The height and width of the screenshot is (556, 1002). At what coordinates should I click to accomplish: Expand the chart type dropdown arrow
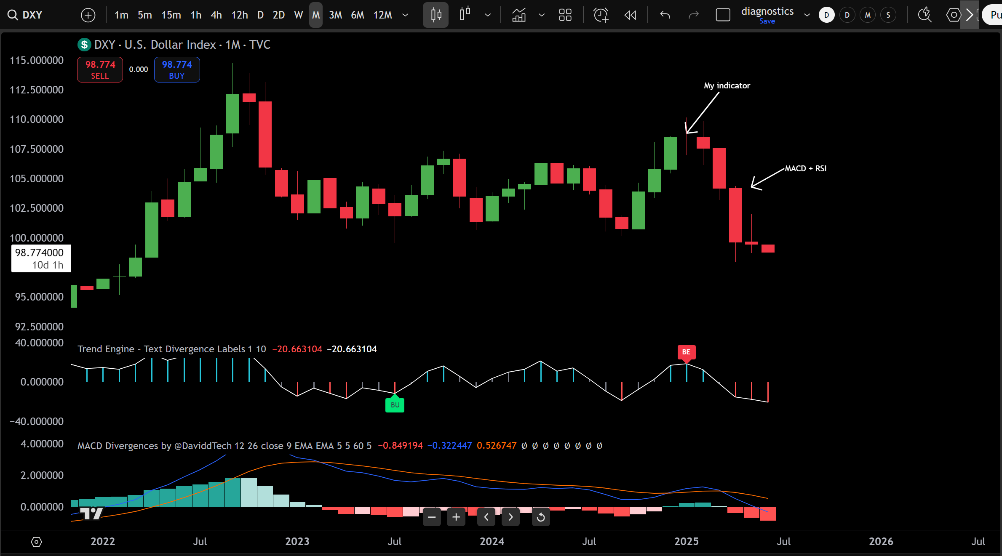click(x=488, y=15)
